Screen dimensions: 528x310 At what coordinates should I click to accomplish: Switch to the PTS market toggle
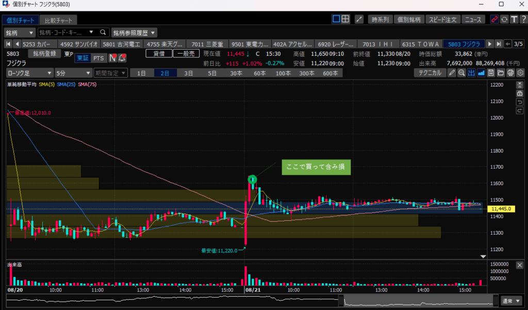point(98,58)
